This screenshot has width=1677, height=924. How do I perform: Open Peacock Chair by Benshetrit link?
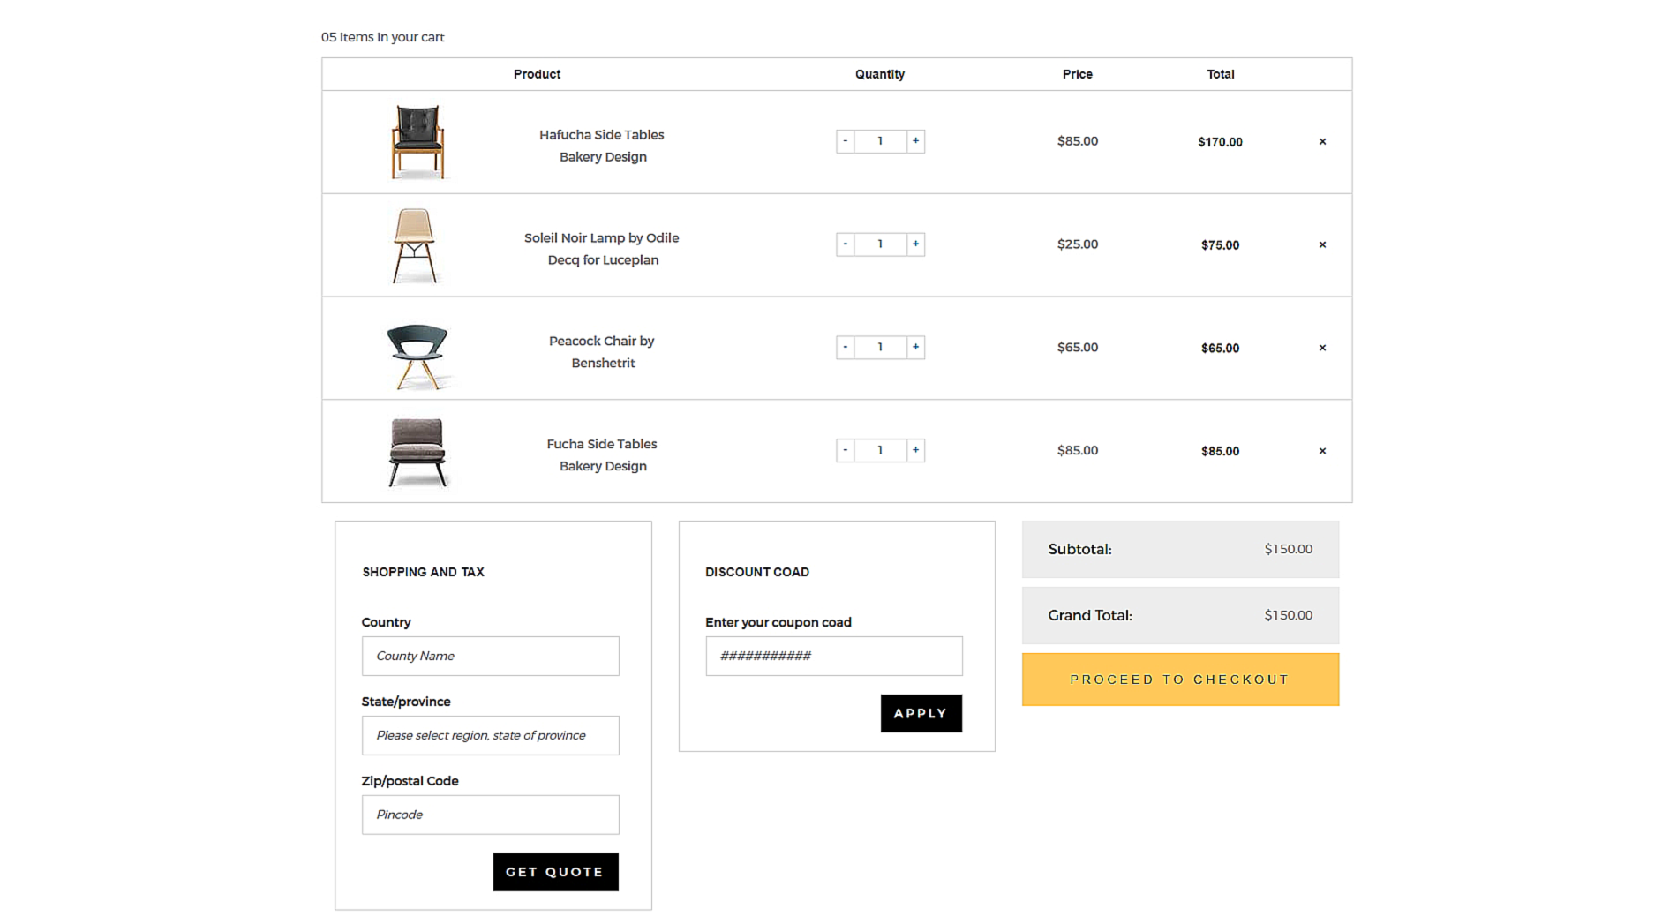point(602,352)
